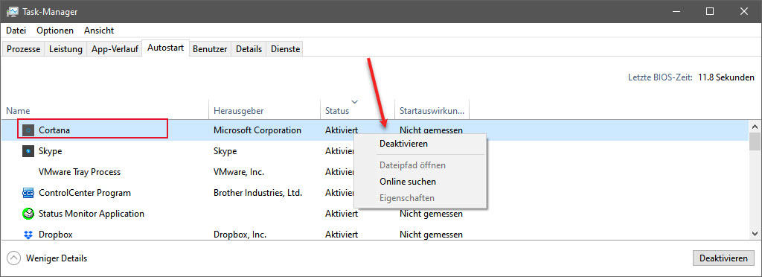Choose Online suchen in context menu
The width and height of the screenshot is (762, 277).
coord(421,182)
